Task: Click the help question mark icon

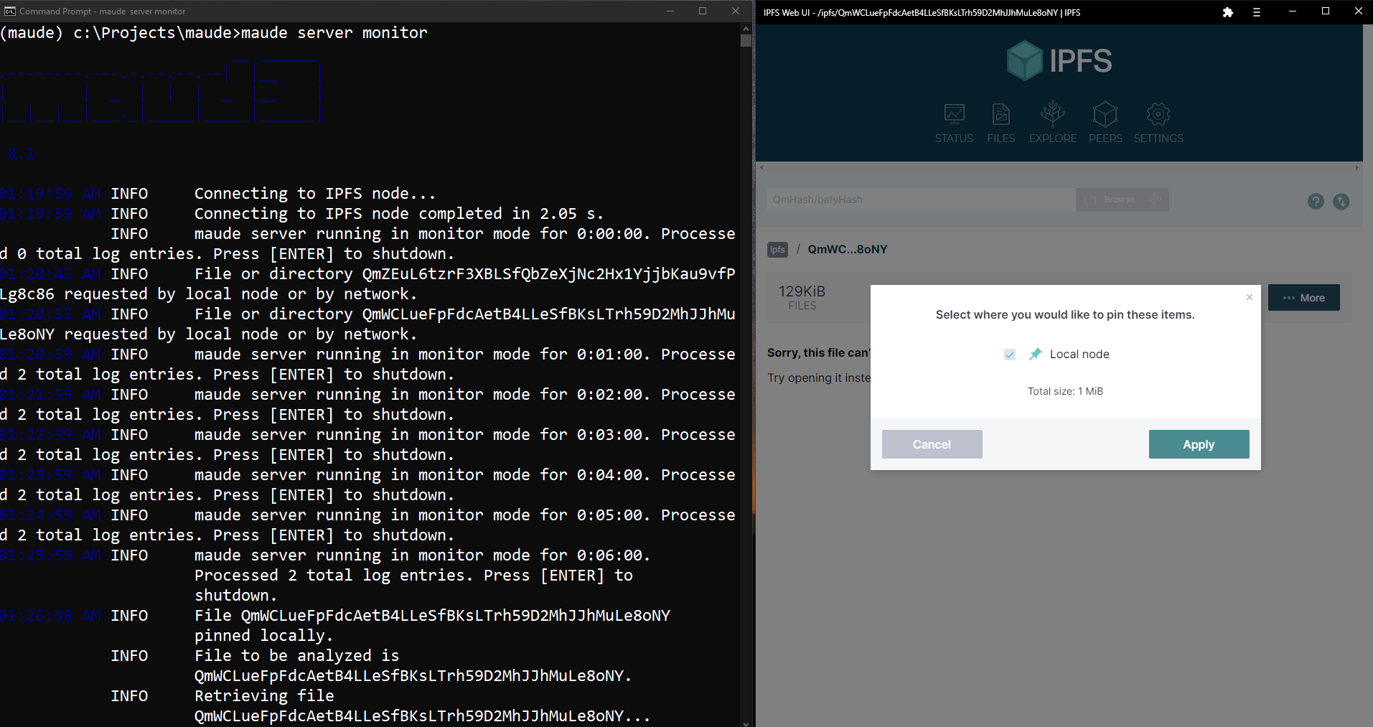Action: pos(1316,202)
